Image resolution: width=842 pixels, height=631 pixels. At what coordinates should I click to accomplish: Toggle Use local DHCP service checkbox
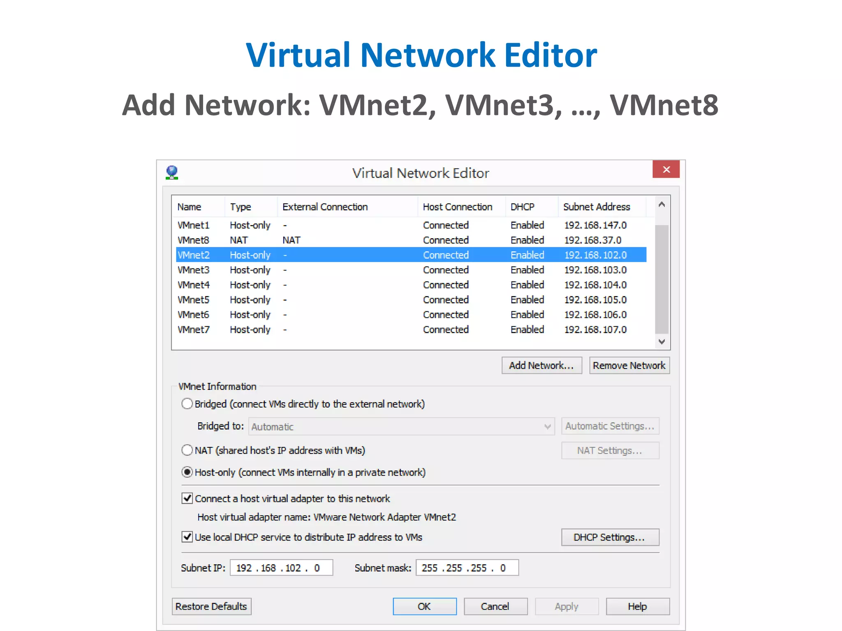tap(187, 537)
